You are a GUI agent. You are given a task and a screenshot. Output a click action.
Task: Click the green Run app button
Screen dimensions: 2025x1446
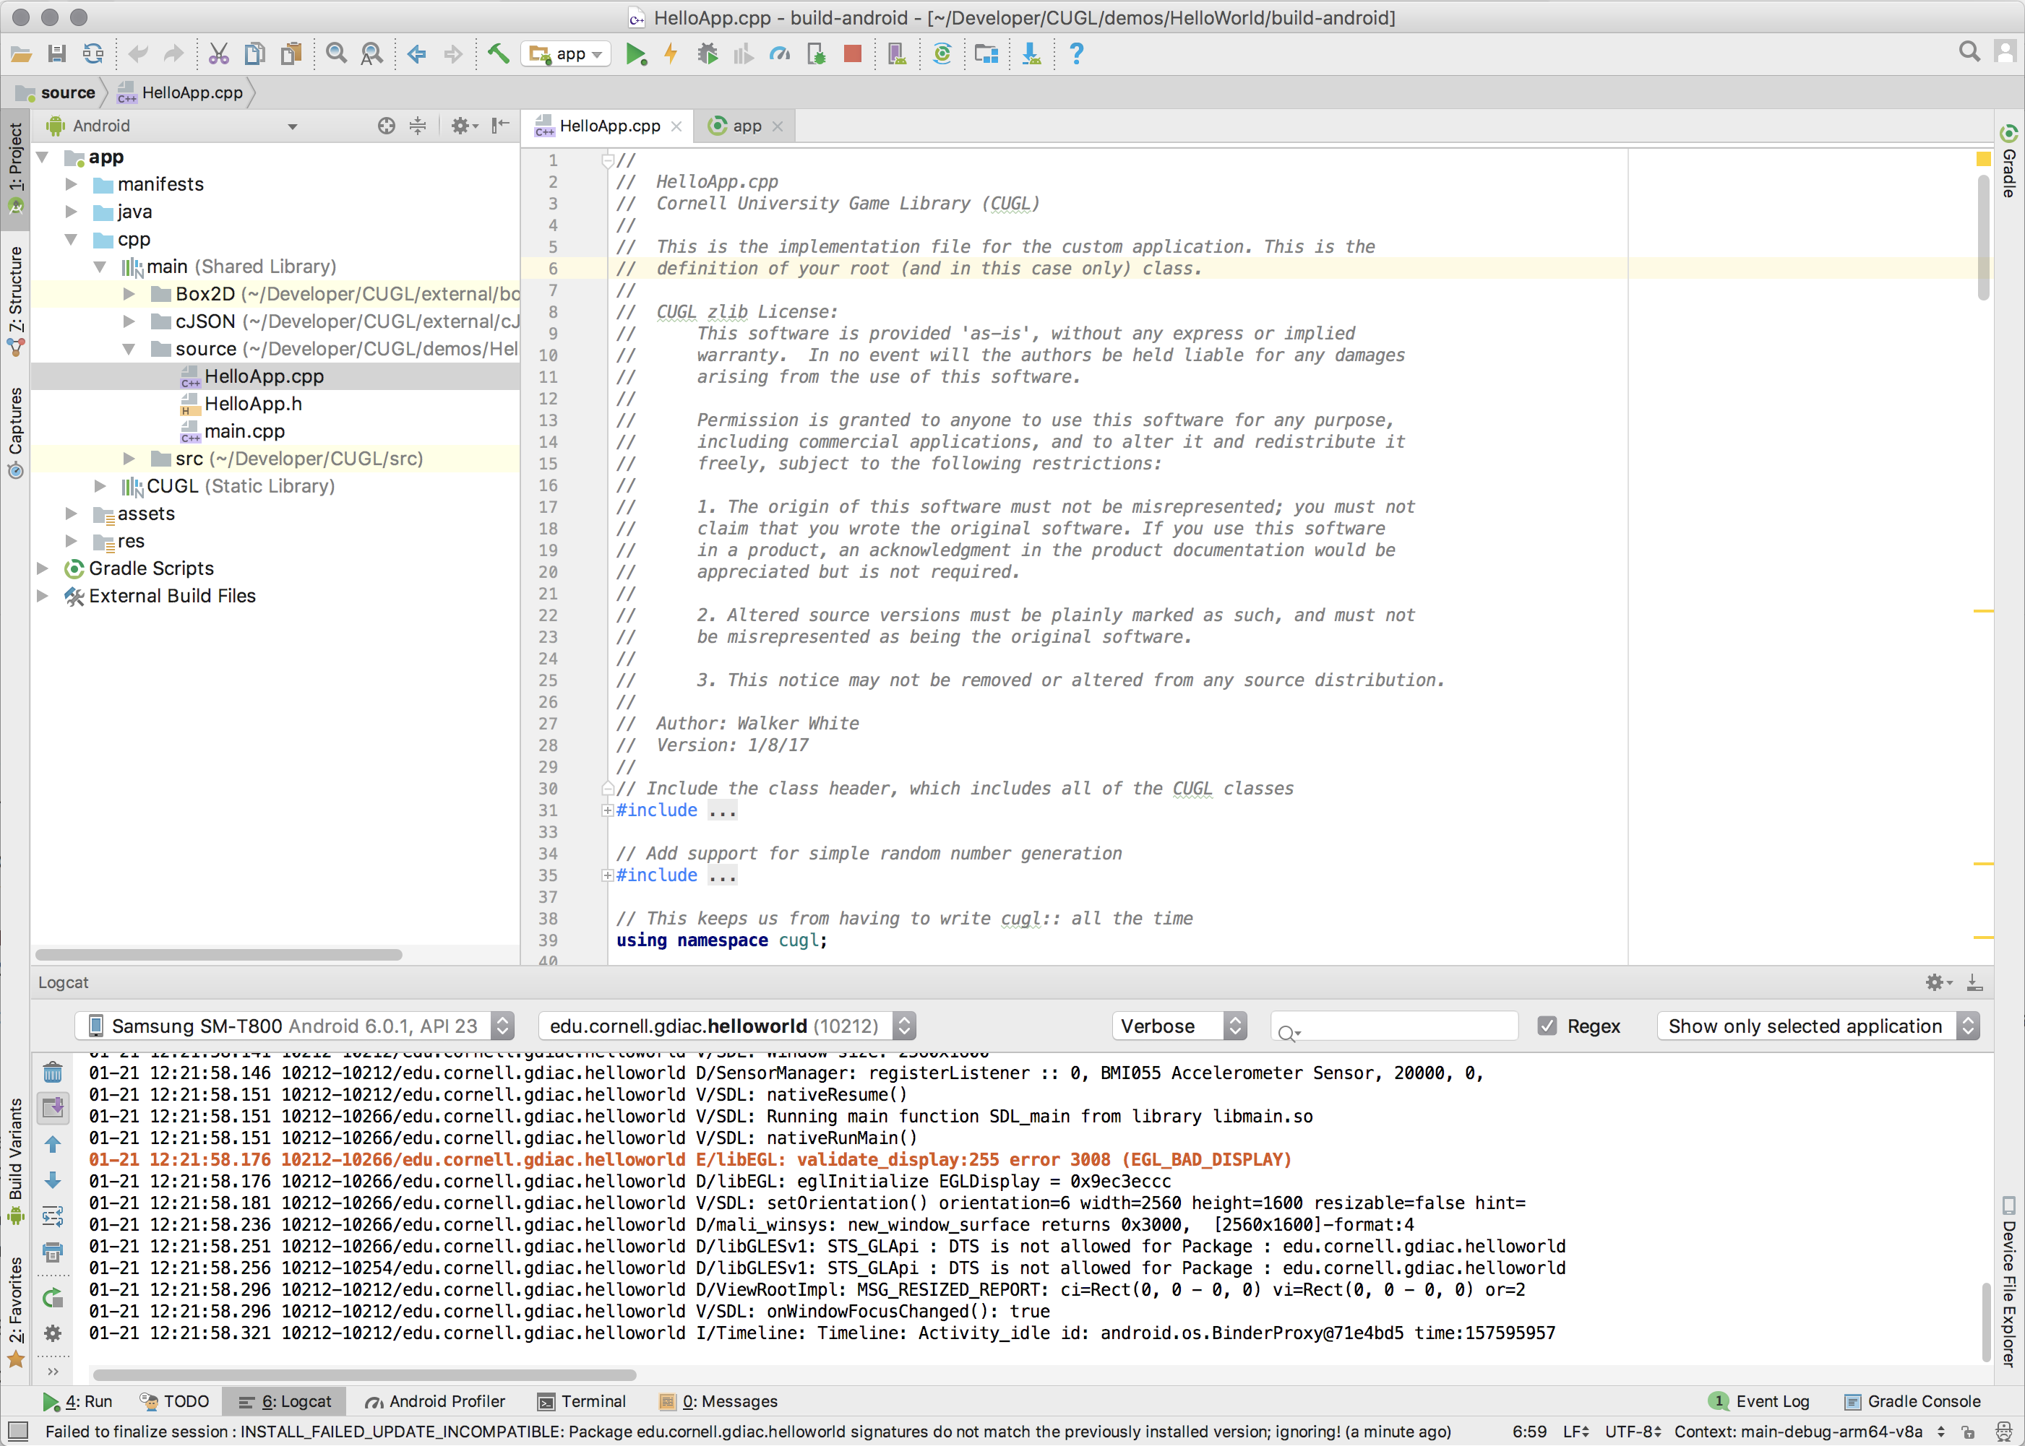(635, 54)
